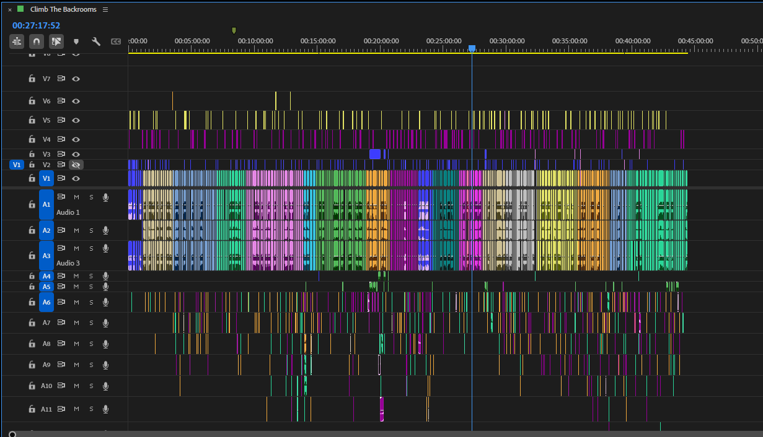Solo track A8 with S button
The width and height of the screenshot is (763, 437).
[91, 344]
